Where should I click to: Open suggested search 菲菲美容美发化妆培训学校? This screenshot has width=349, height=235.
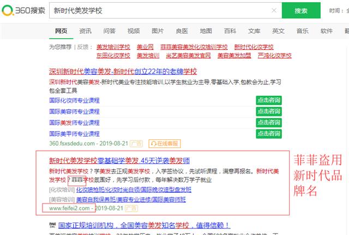pyautogui.click(x=194, y=47)
